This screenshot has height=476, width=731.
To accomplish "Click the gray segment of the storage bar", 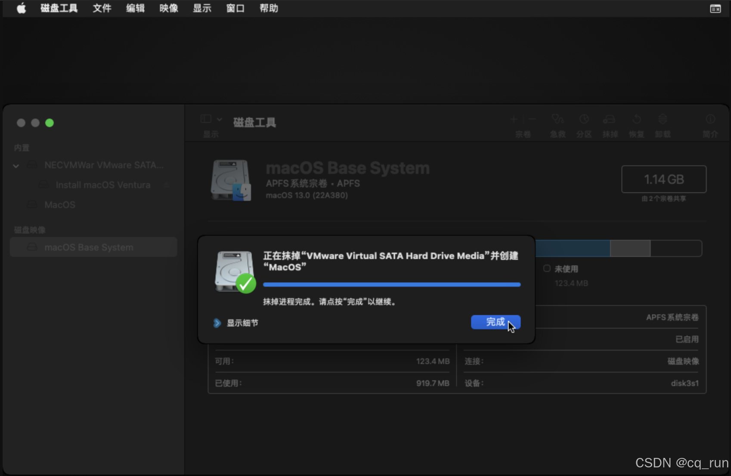I will 630,248.
